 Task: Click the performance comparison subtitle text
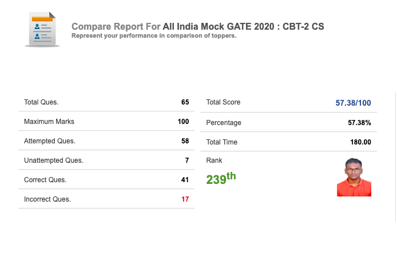pyautogui.click(x=154, y=35)
